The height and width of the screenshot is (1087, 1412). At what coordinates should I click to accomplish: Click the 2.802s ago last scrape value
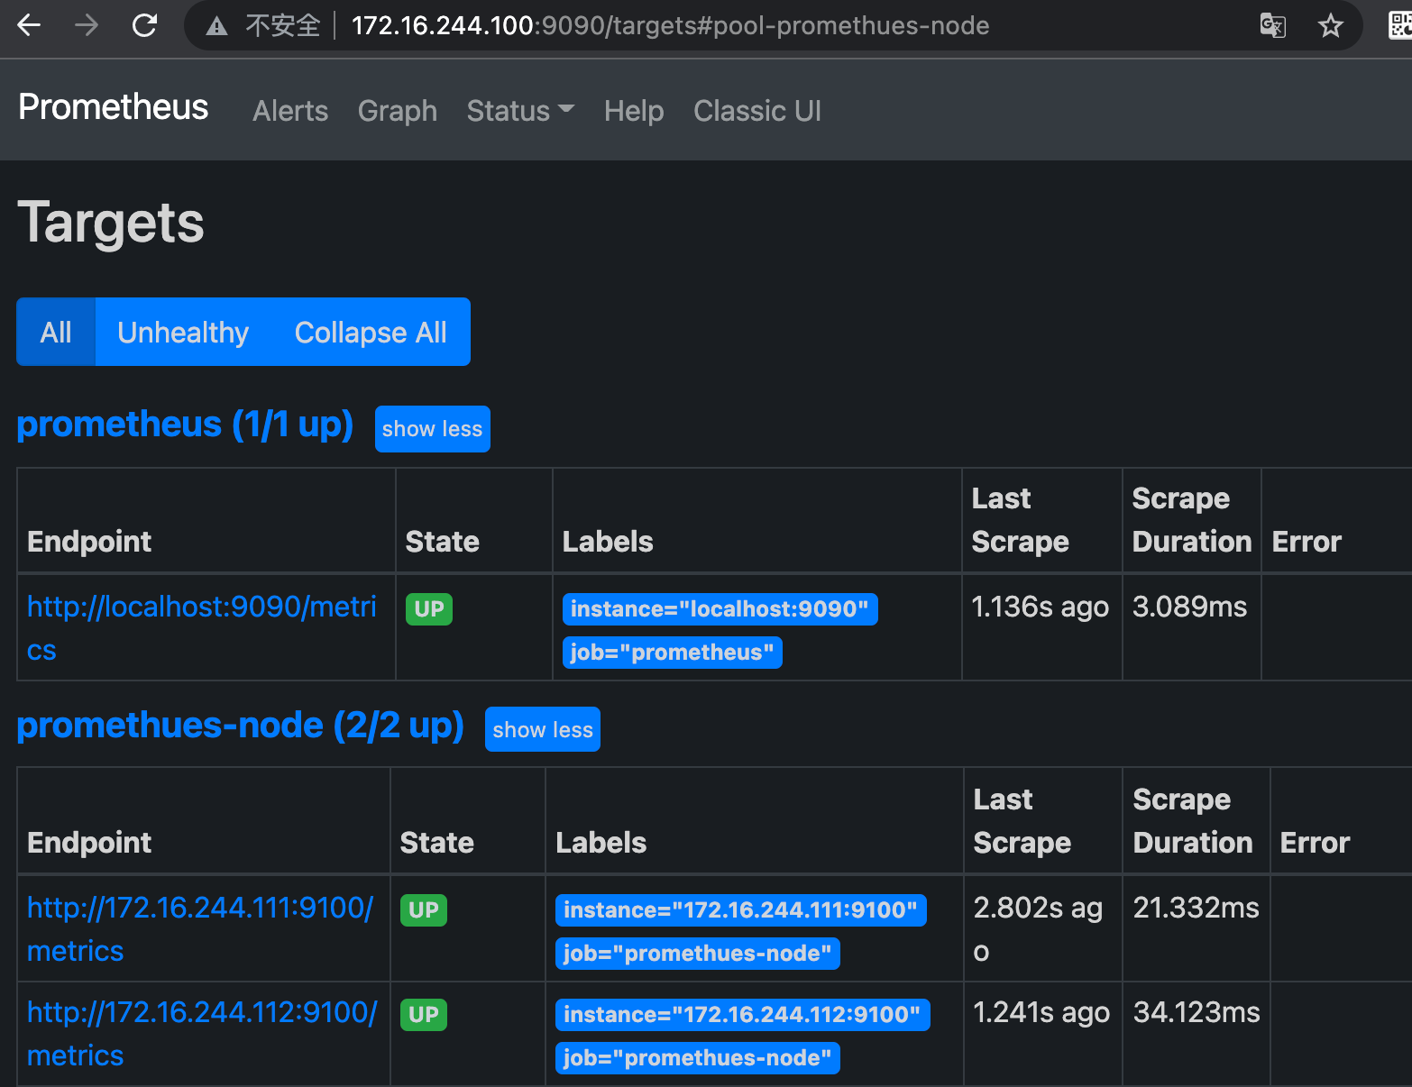coord(1039,929)
